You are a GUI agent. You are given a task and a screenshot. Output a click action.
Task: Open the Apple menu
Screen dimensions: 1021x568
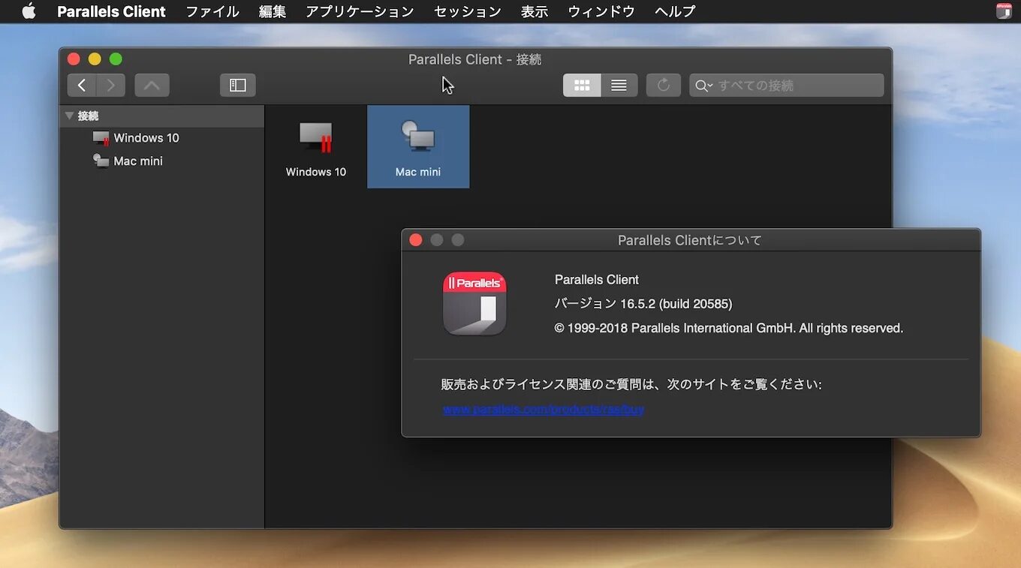coord(29,11)
